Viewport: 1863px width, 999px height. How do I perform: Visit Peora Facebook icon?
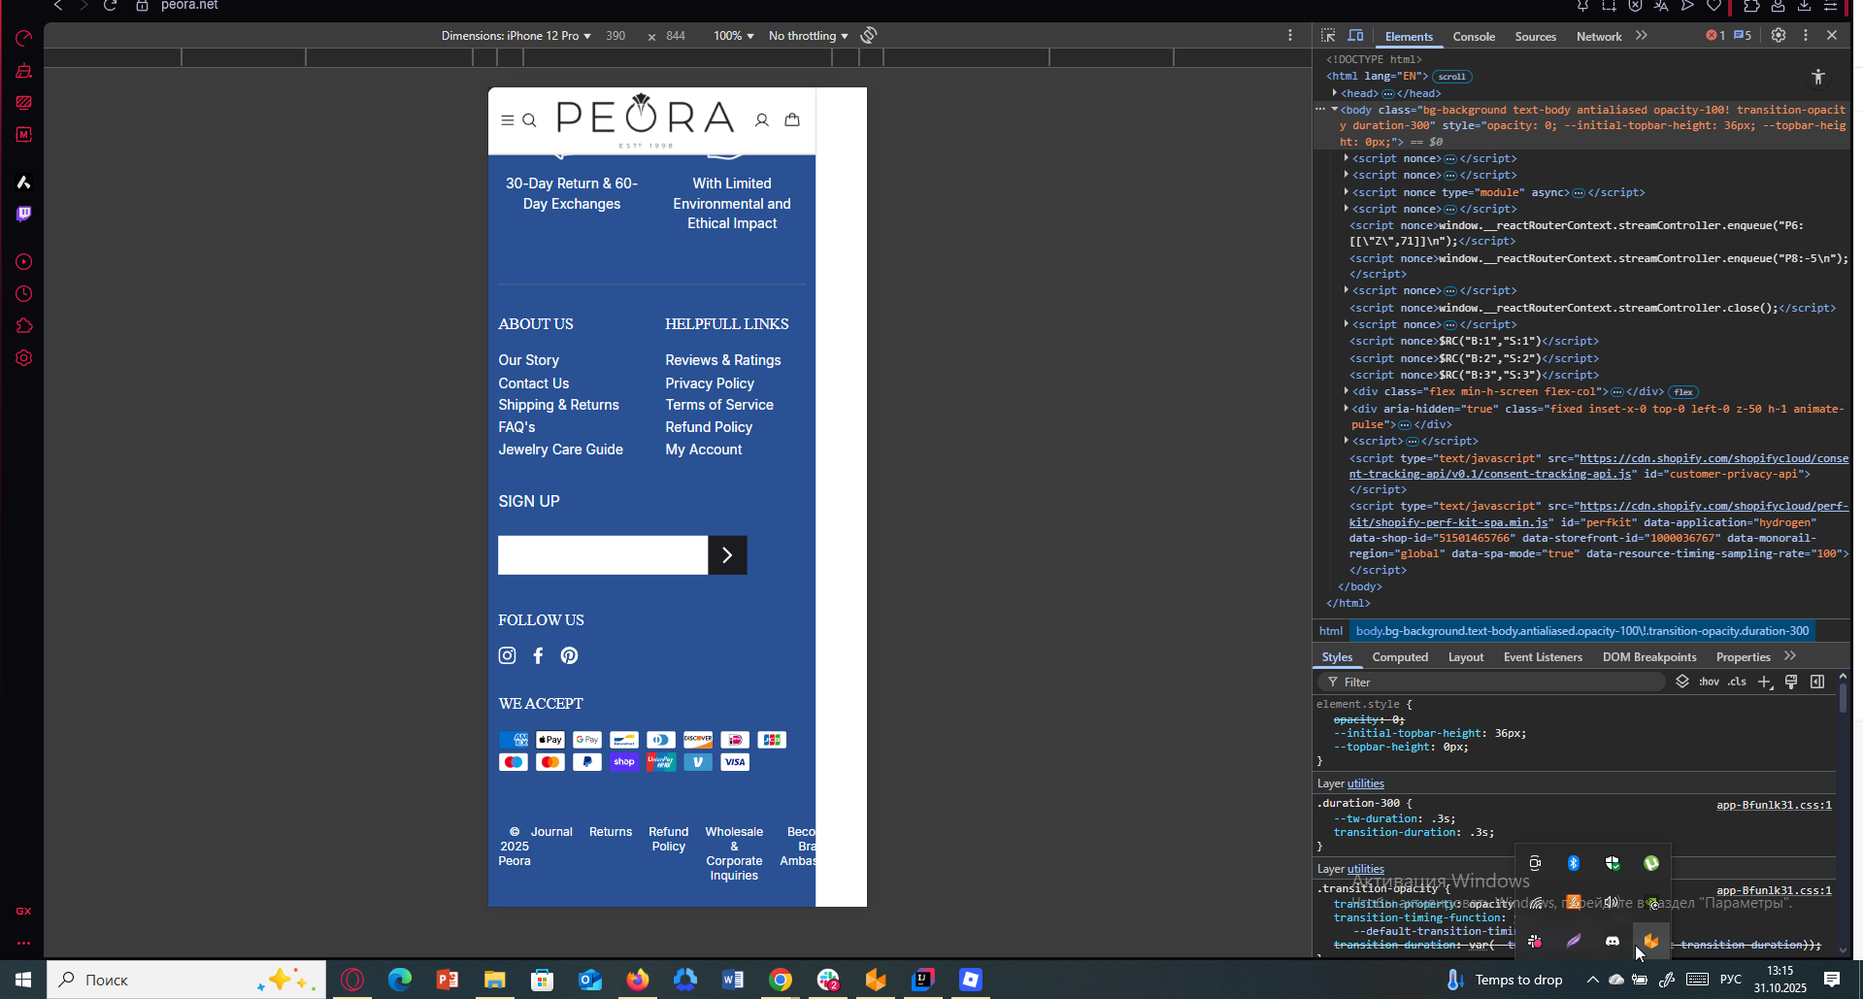(538, 655)
